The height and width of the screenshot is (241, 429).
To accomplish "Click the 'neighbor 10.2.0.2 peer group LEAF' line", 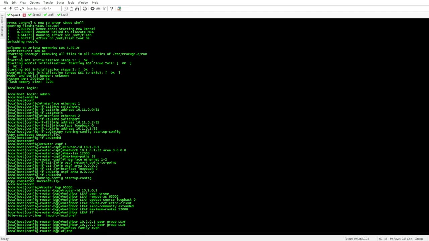I will click(67, 225).
